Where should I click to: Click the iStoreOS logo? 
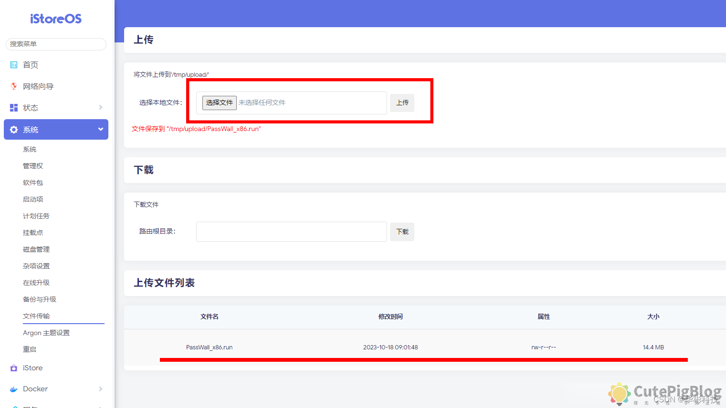(56, 19)
